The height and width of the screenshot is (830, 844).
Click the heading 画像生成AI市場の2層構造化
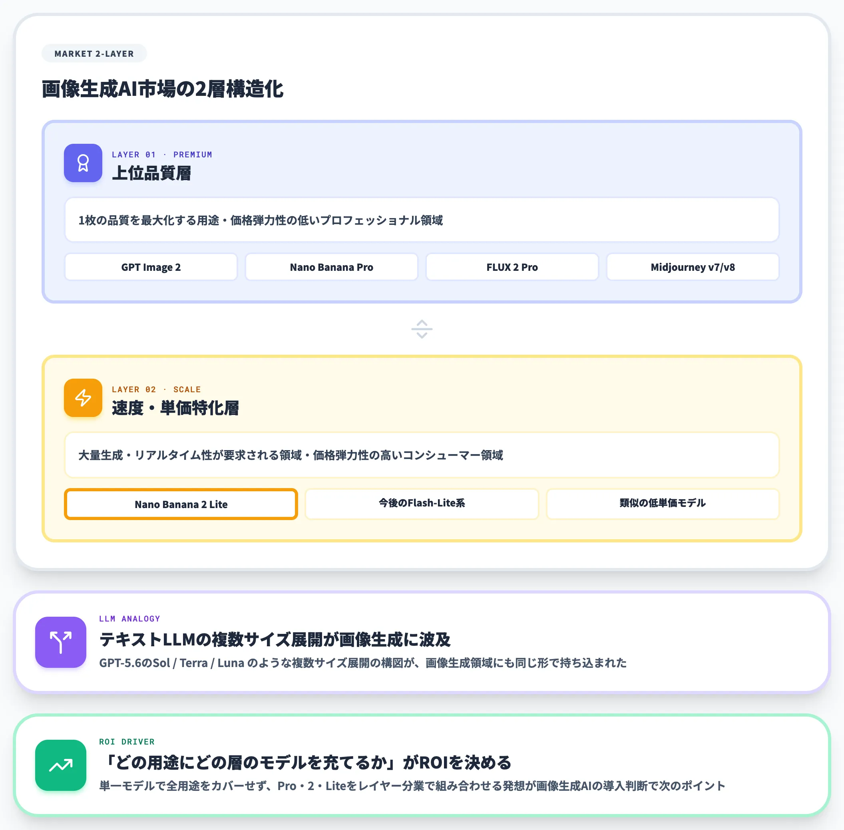(x=163, y=89)
